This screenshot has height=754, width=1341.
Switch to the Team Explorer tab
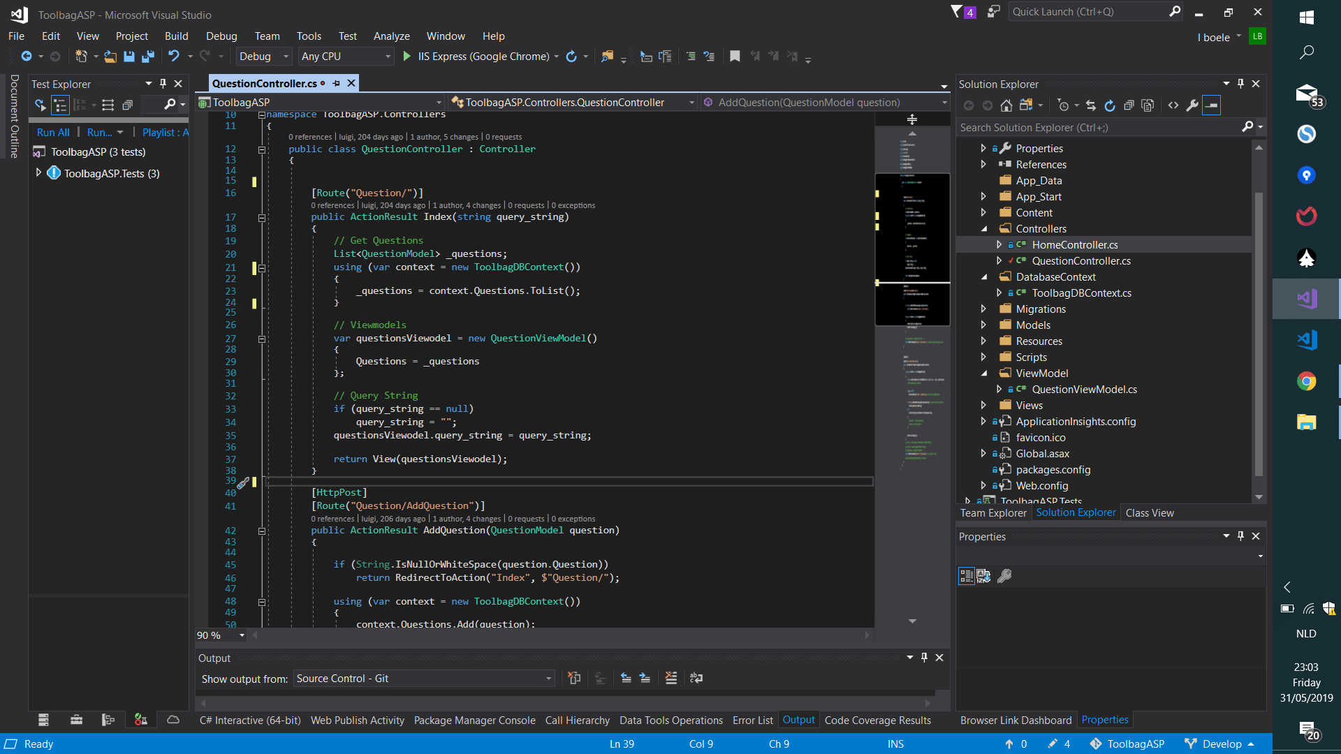click(x=993, y=513)
